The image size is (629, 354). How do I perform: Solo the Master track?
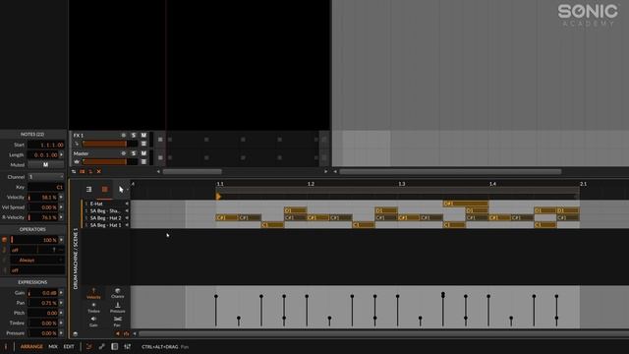134,153
